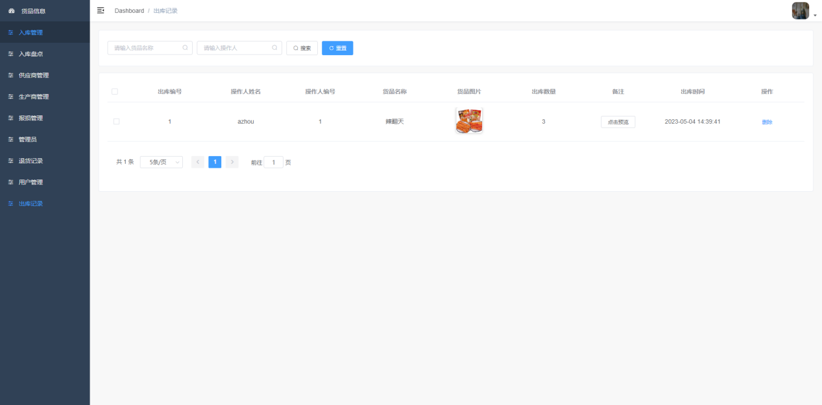This screenshot has height=405, width=822.
Task: Click the 退货记录 sidebar icon
Action: click(x=12, y=160)
